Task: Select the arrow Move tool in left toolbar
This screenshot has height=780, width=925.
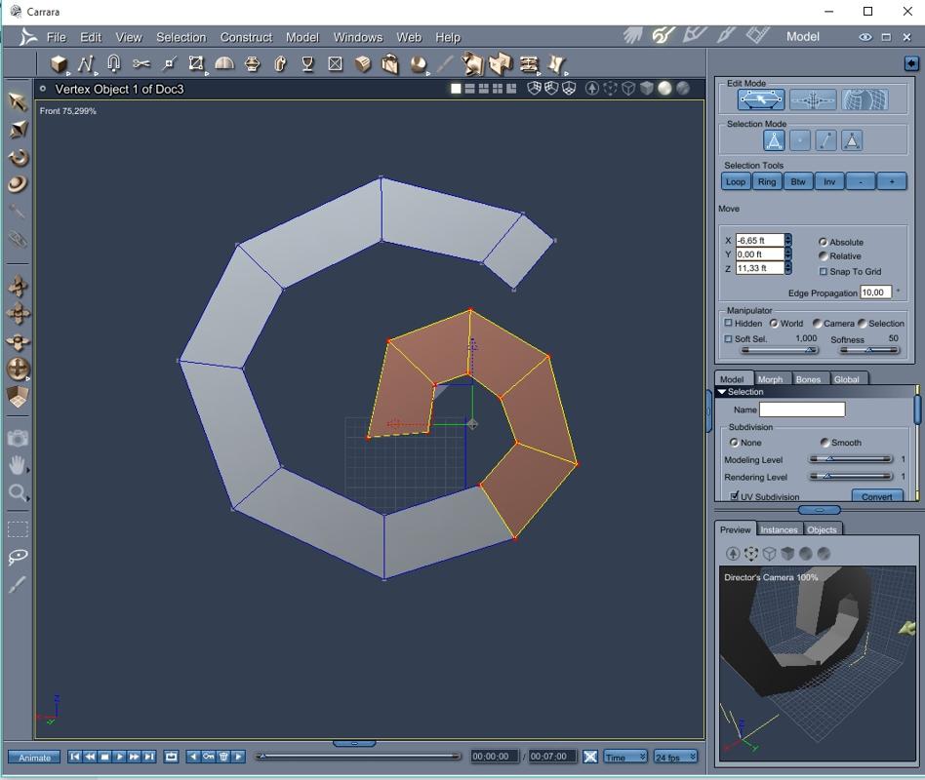Action: [x=18, y=101]
